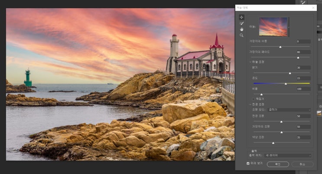Image resolution: width=322 pixels, height=174 pixels.
Task: Click the 비율 scale value field
Action: point(303,89)
